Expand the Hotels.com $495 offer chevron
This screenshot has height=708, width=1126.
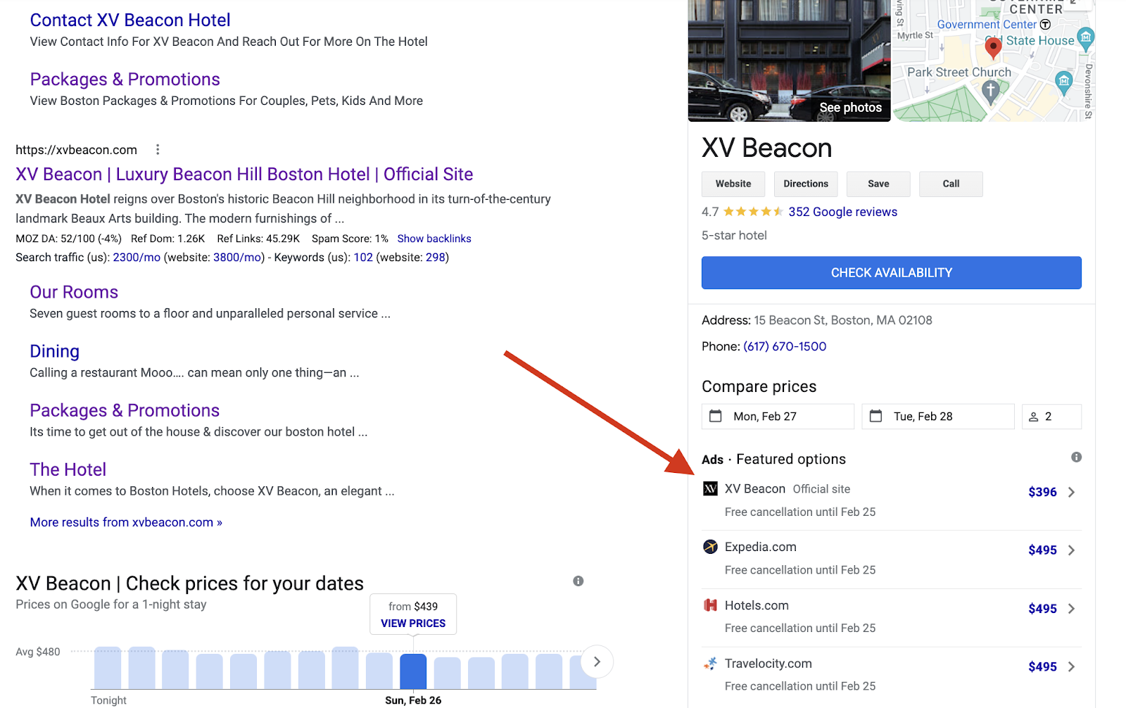[1072, 609]
